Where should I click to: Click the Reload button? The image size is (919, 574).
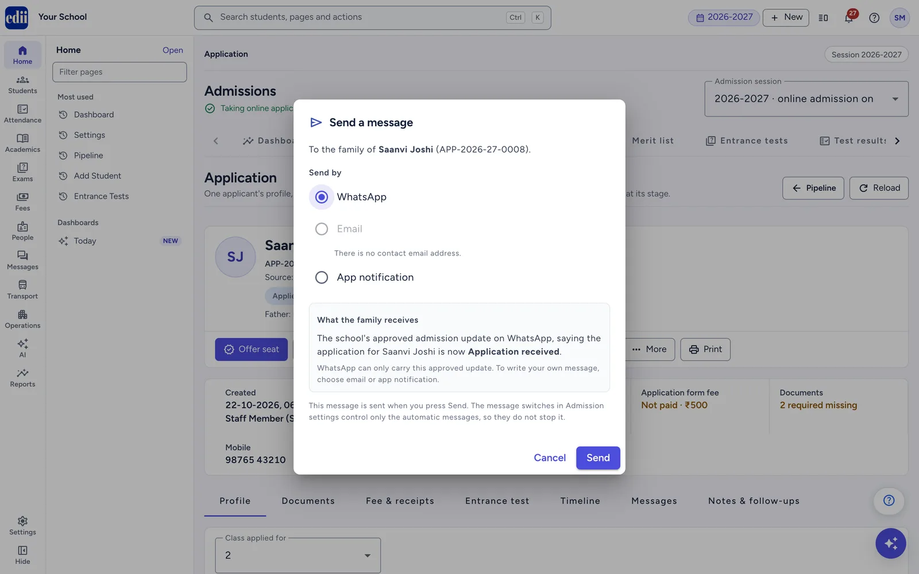879,188
